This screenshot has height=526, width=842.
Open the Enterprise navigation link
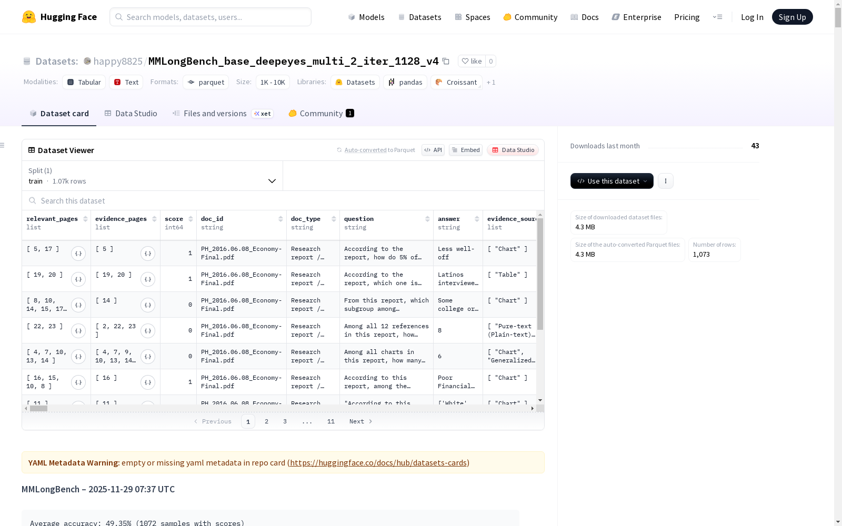tap(637, 17)
